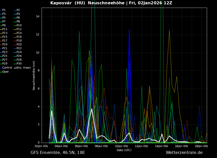Select the P15 legend entry

pos(5,37)
